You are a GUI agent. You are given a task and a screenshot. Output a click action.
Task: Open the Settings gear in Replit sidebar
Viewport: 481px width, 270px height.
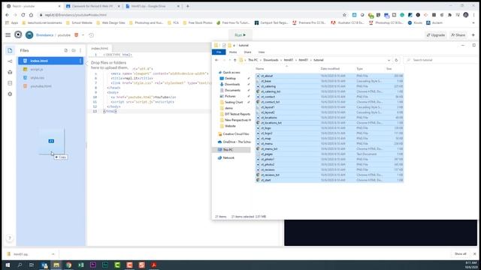[10, 94]
